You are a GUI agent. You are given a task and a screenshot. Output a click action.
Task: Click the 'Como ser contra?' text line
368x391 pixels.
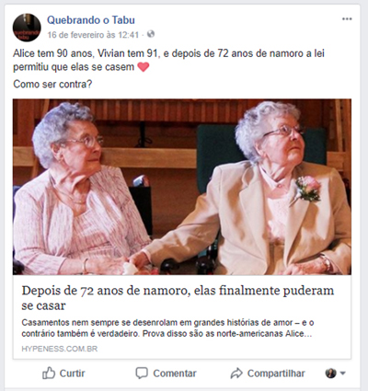[52, 84]
